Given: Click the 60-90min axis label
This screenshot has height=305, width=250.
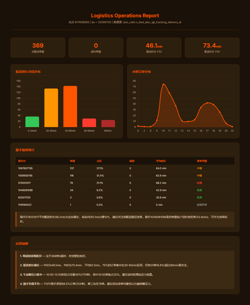Looking at the screenshot, I should coord(89,131).
